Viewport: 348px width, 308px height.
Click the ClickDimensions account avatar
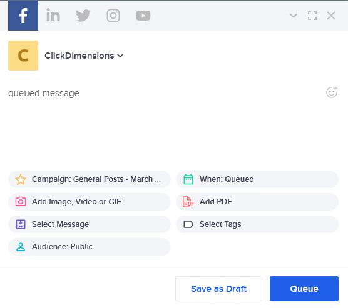tap(23, 56)
